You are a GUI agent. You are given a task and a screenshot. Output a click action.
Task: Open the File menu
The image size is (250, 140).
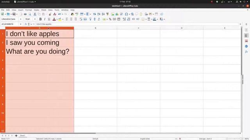coord(3,10)
